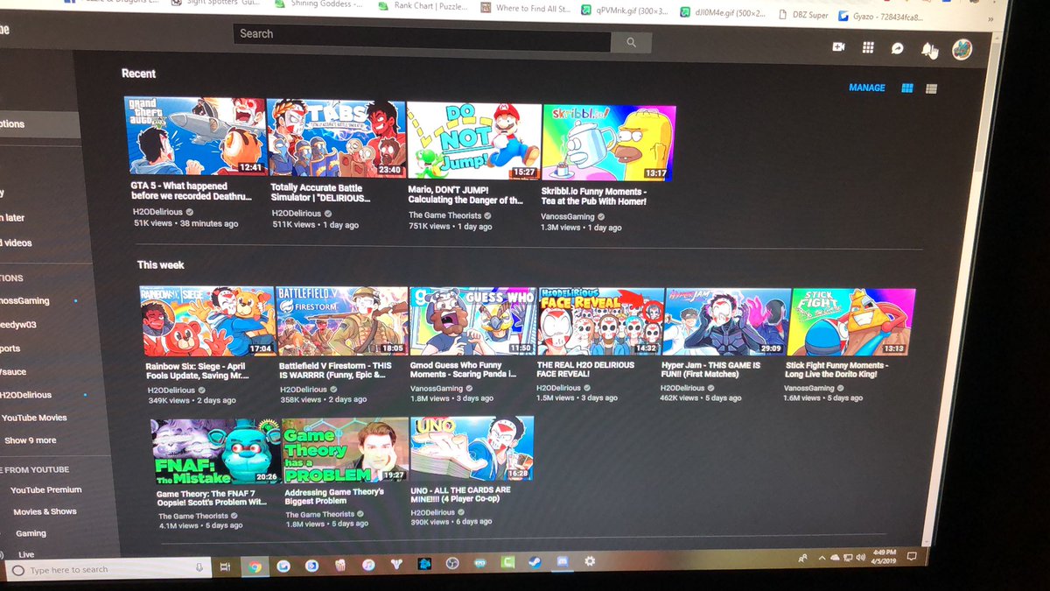Play the UNO video thumbnail
The image size is (1050, 591).
472,449
